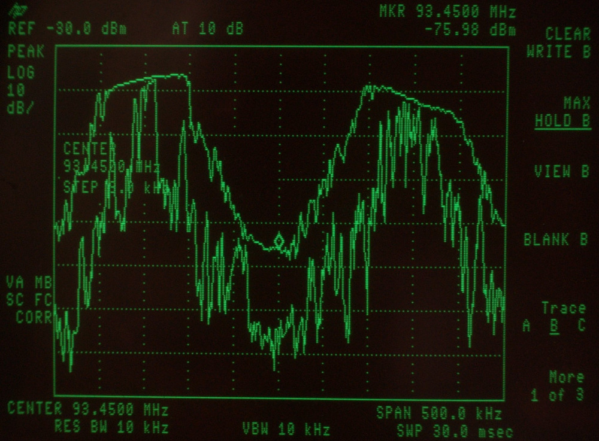Select the VBW 10 kHz setting
Viewport: 599px width, 441px height.
pos(286,429)
